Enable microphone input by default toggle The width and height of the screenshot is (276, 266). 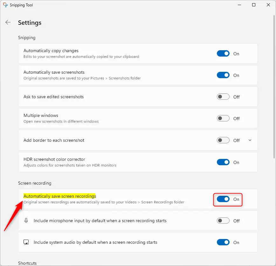[223, 221]
